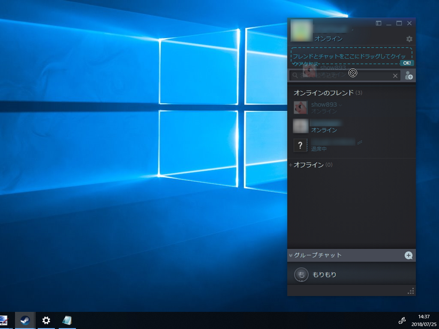Click the search magnifier icon
Viewport: 439px width, 329px height.
pyautogui.click(x=295, y=75)
